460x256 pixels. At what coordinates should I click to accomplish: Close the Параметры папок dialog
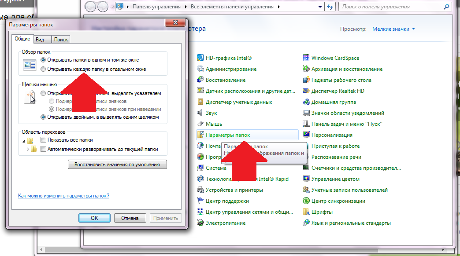[175, 22]
